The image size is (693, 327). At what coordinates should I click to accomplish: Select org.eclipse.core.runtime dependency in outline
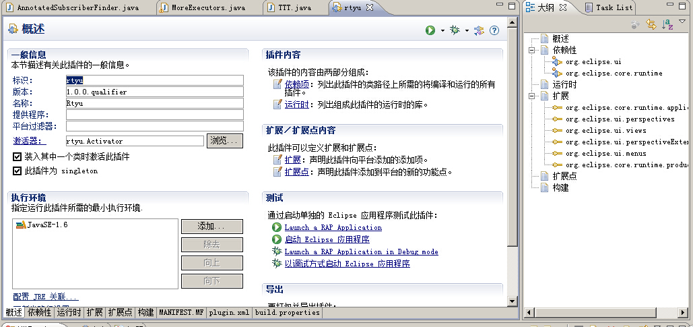614,73
